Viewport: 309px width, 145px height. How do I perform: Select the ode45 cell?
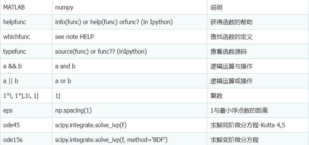[x=26, y=125]
